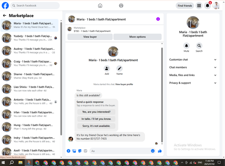The height and width of the screenshot is (166, 225).
Task: Send a thumbs-up like
Action: pos(160,151)
